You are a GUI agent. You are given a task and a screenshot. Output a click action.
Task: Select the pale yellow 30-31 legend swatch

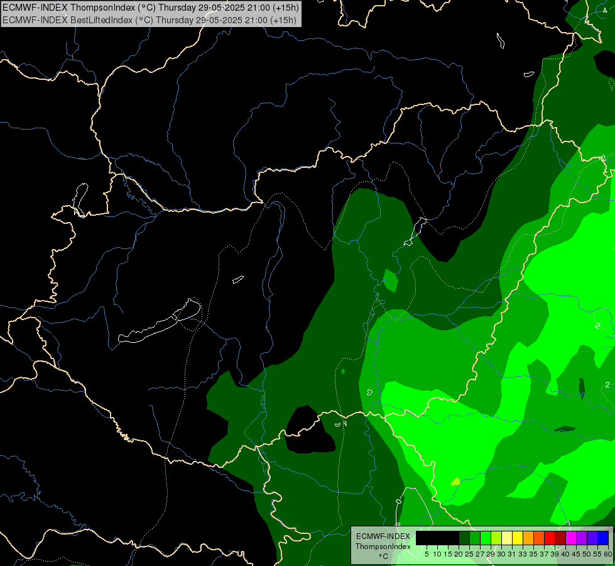pos(507,538)
